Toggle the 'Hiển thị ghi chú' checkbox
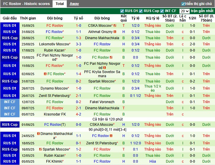The image size is (215, 165). [x=183, y=4]
